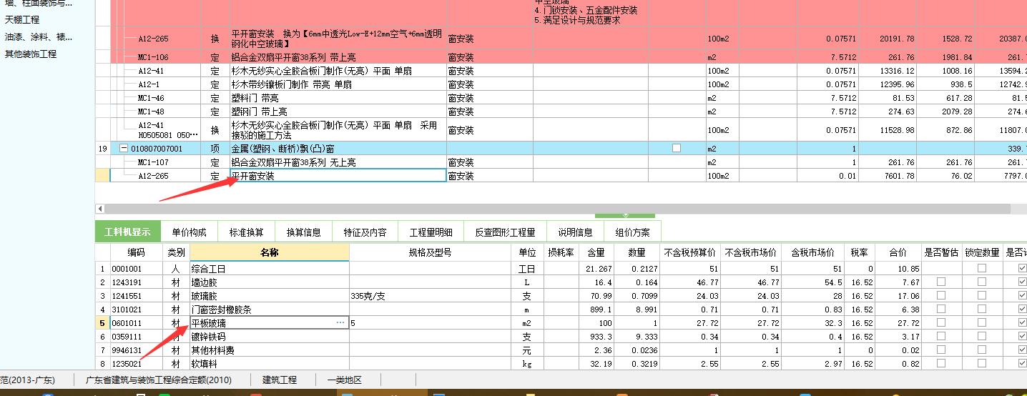The image size is (1027, 396).
Task: Select the 软填料 resource row
Action: pos(561,364)
